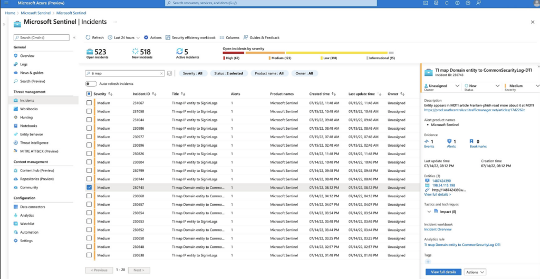Open Data connectors in the sidebar

(x=32, y=207)
